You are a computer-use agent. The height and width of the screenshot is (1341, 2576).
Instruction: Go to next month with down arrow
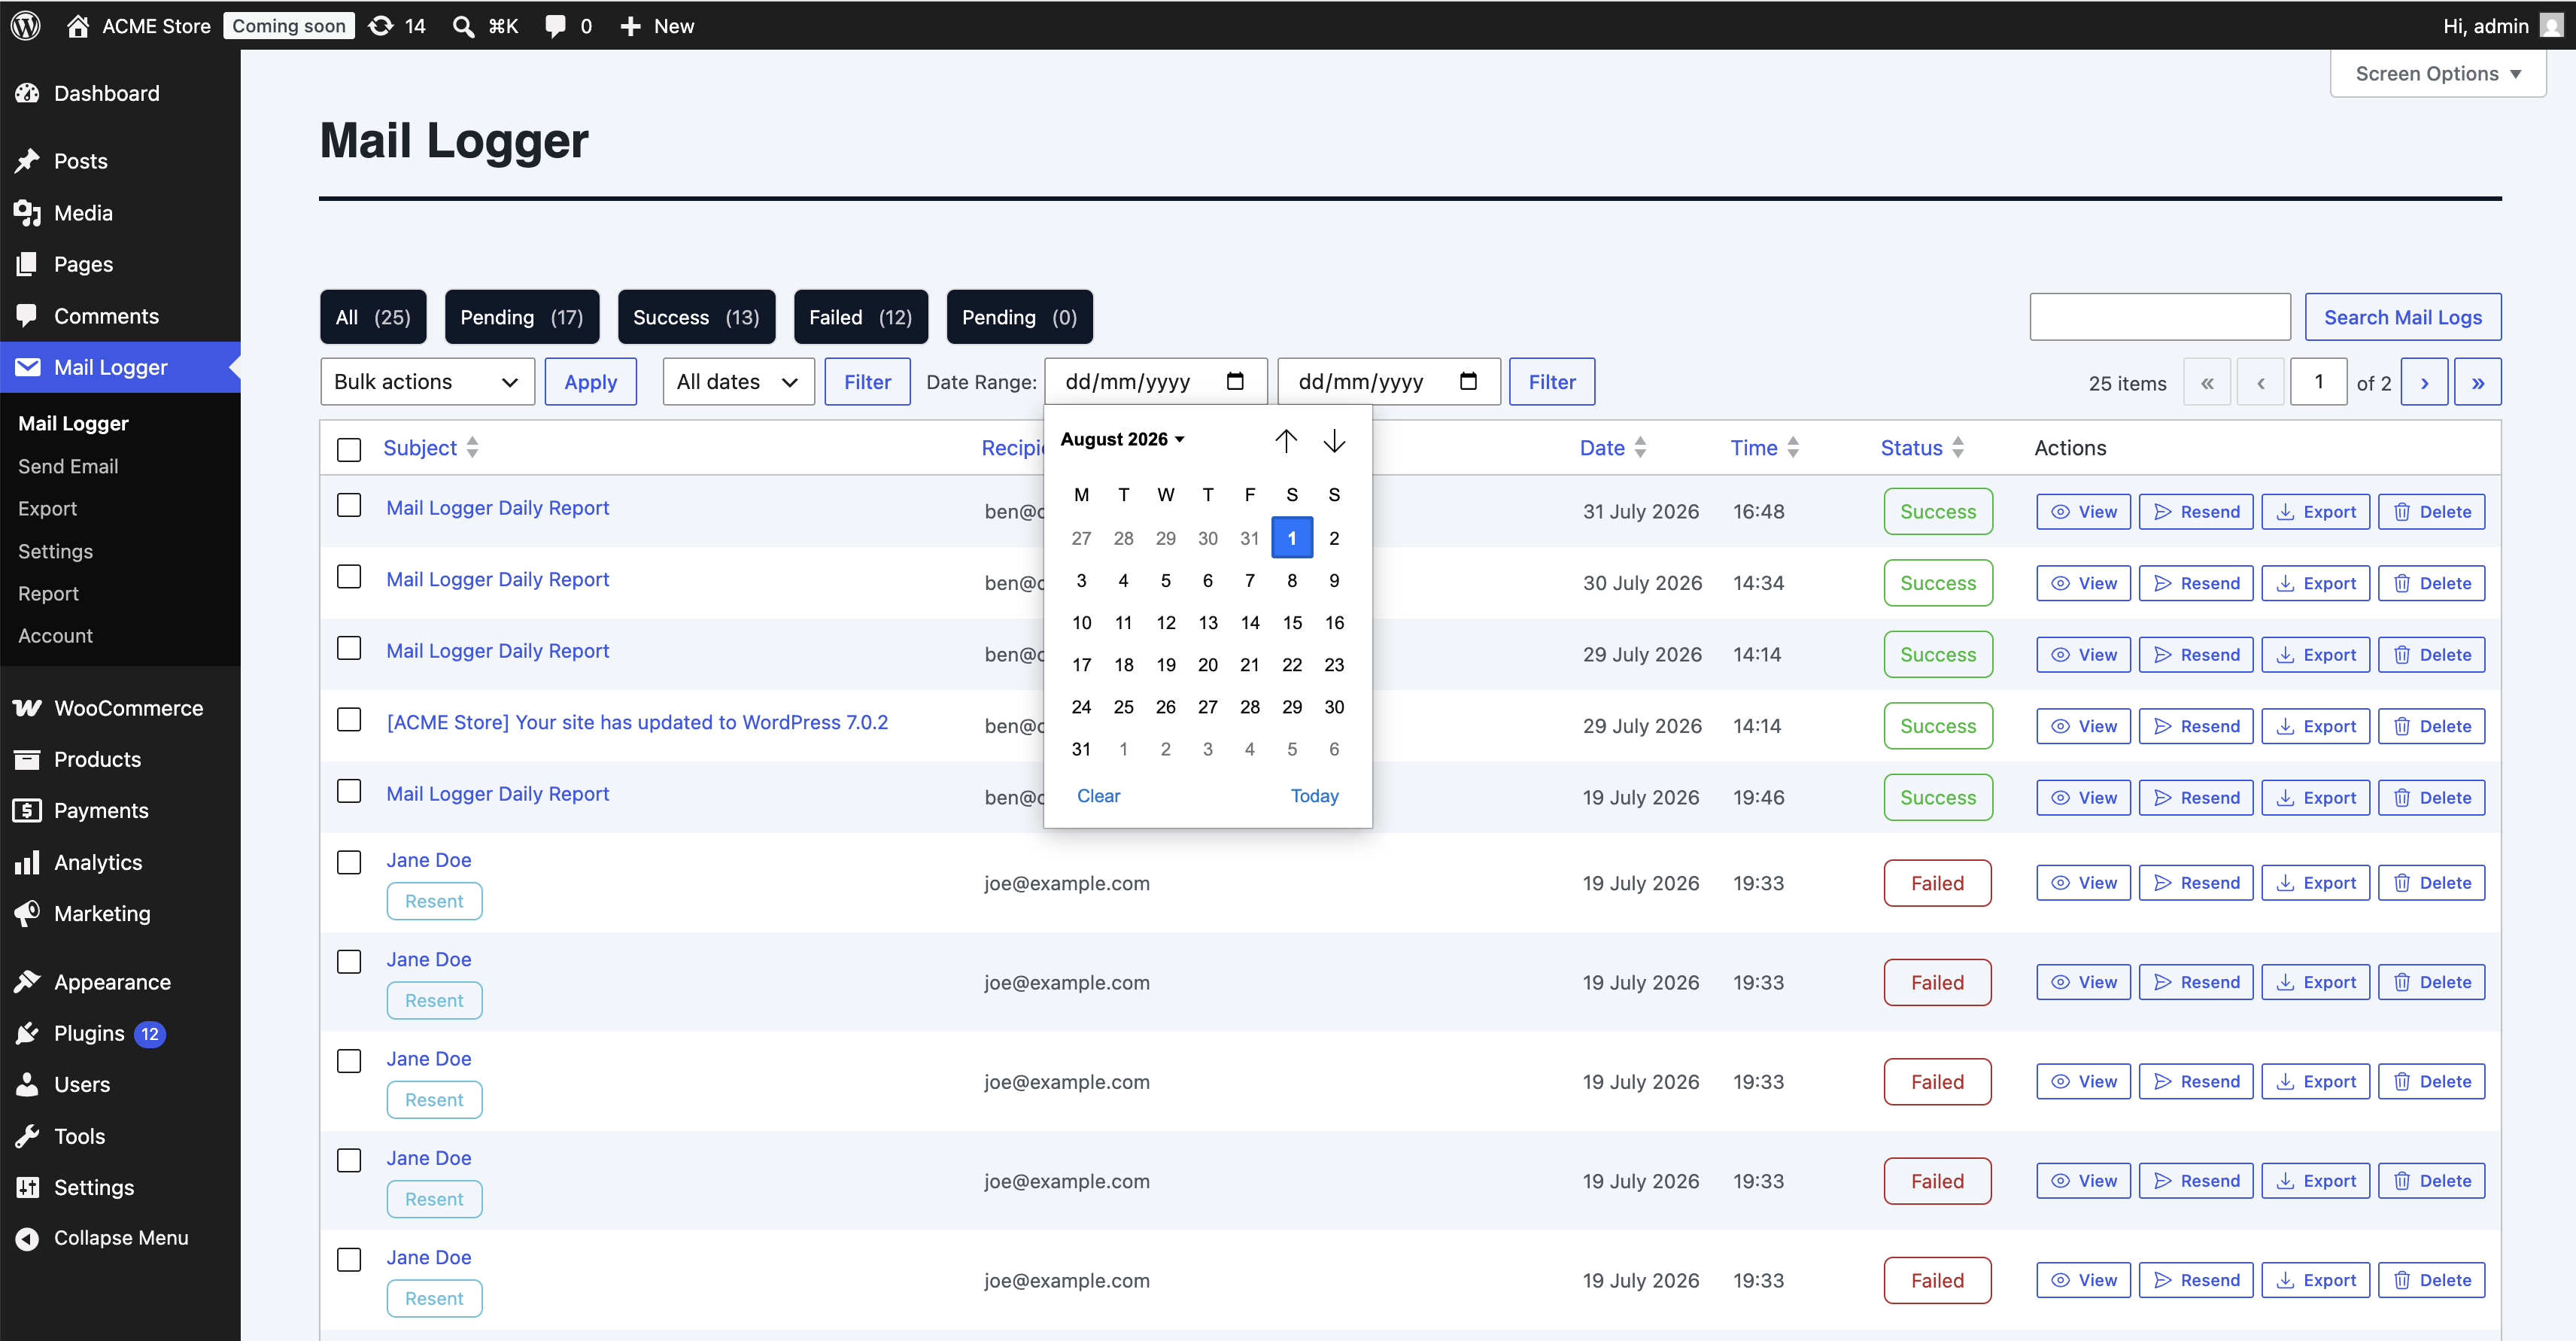point(1334,440)
